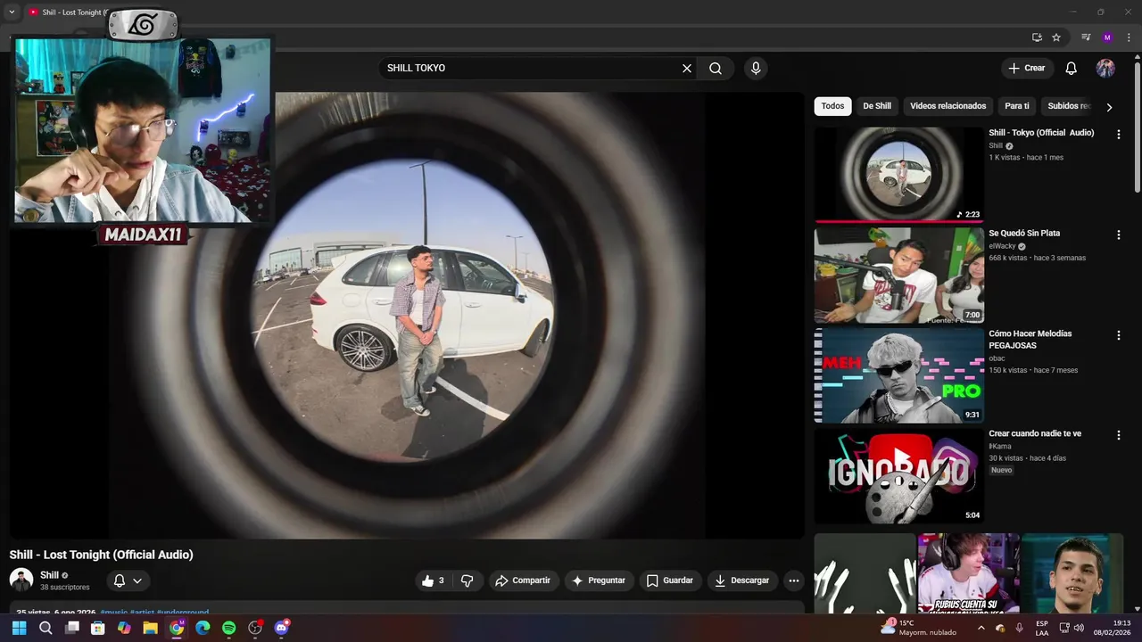Open the weather widget on taskbar

click(x=919, y=628)
